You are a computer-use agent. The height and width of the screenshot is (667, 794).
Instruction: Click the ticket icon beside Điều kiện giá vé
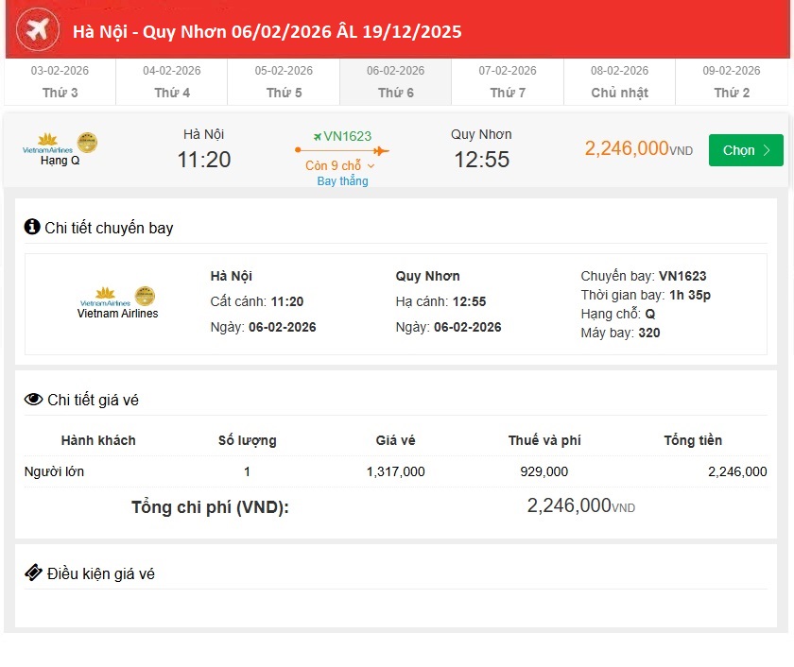(33, 573)
